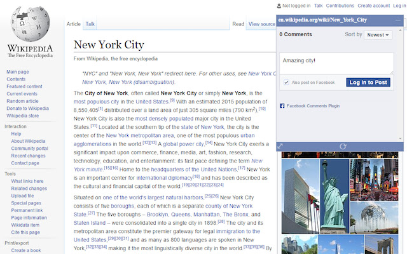Image resolution: width=407 pixels, height=254 pixels.
Task: Follow the global power city link
Action: coord(184,144)
